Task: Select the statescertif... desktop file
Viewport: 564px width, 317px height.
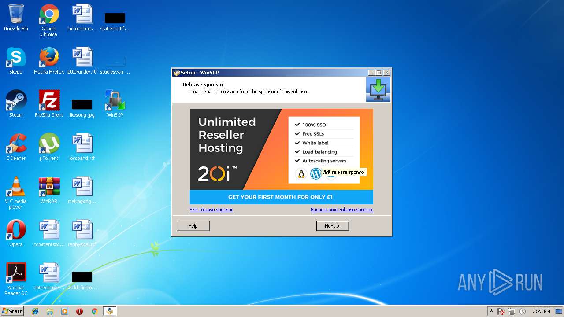Action: [115, 21]
